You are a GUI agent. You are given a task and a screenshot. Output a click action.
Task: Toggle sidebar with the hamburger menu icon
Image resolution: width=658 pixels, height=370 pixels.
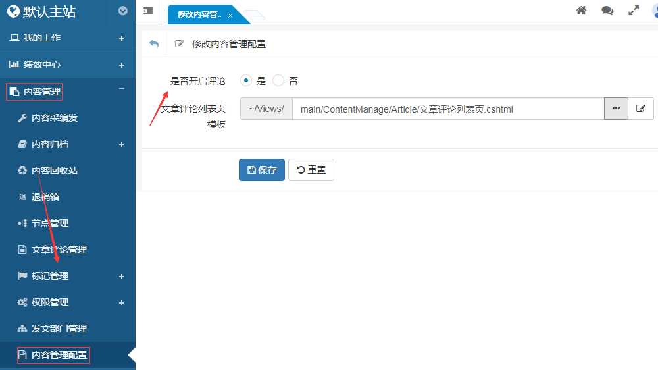(x=148, y=11)
